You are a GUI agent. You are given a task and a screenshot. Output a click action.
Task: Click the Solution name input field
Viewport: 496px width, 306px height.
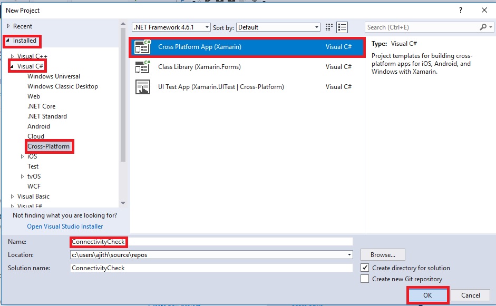[x=211, y=268]
